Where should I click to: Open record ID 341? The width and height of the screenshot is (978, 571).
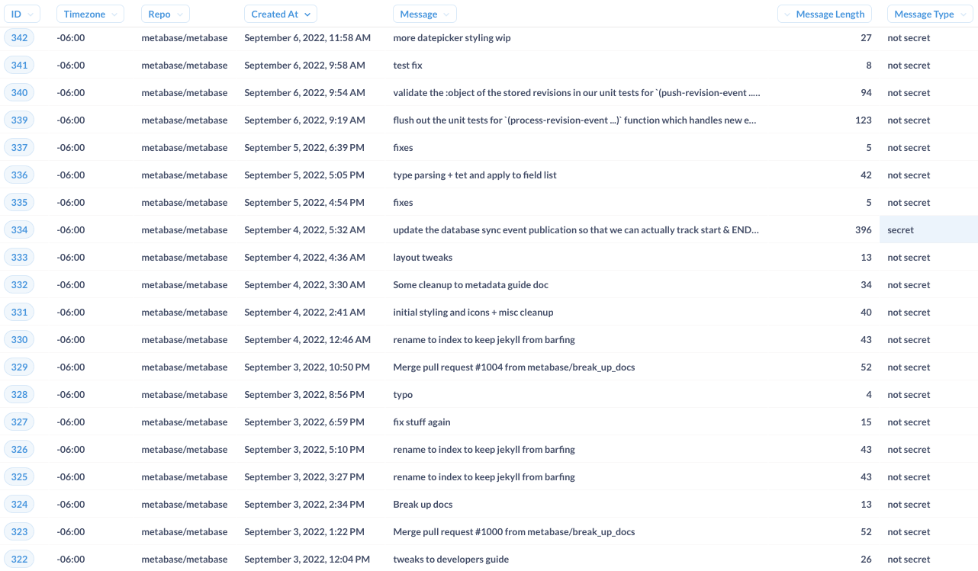19,66
